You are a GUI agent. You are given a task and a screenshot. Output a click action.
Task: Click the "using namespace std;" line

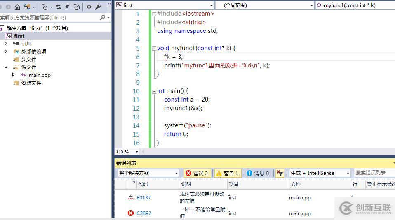188,31
